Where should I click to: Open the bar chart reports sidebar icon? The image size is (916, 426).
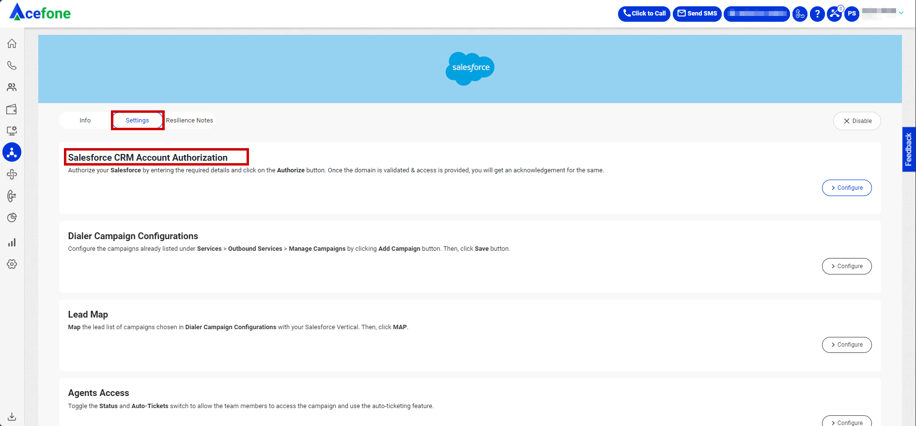click(12, 243)
